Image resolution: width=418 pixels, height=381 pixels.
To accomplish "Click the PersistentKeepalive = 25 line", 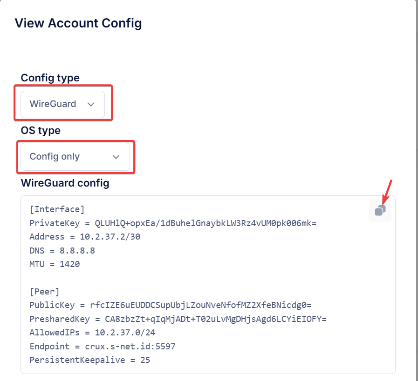I will coord(90,360).
